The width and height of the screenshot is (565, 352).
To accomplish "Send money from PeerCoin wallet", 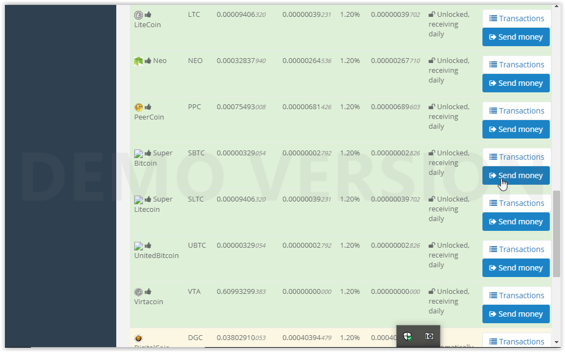I will tap(516, 129).
